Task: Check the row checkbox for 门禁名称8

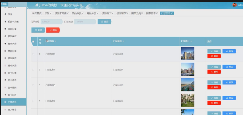Action: (33, 54)
